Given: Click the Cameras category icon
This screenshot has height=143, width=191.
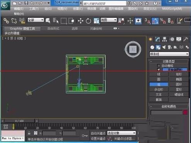Looking at the screenshot, I should (x=170, y=47).
